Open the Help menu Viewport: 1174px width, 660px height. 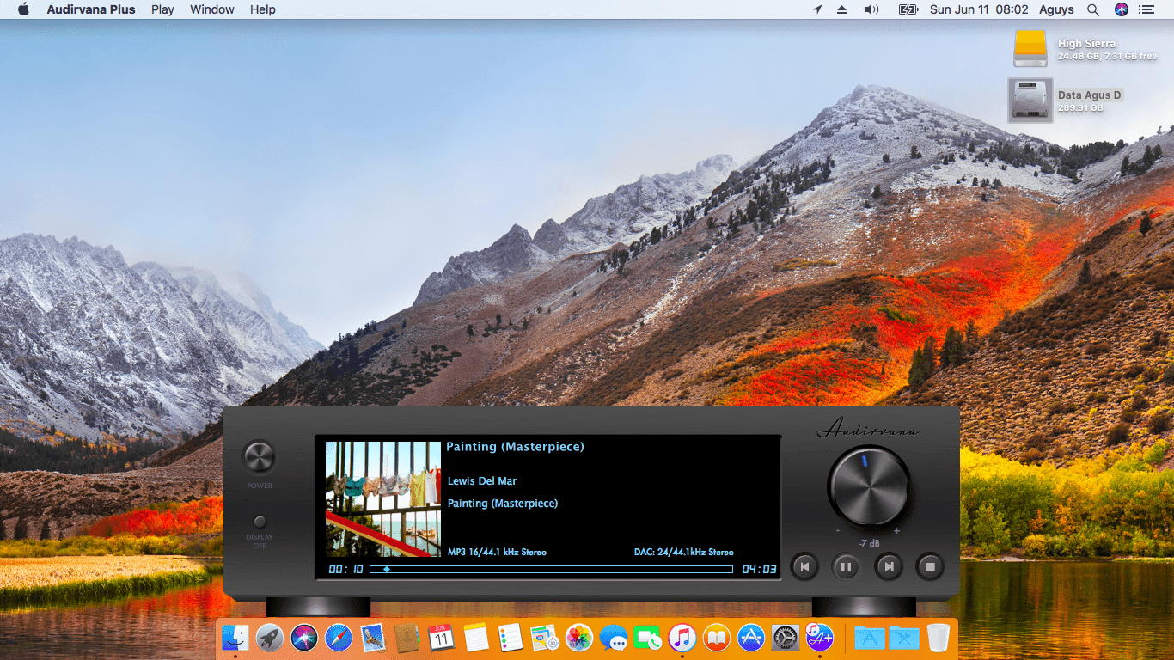[x=263, y=9]
